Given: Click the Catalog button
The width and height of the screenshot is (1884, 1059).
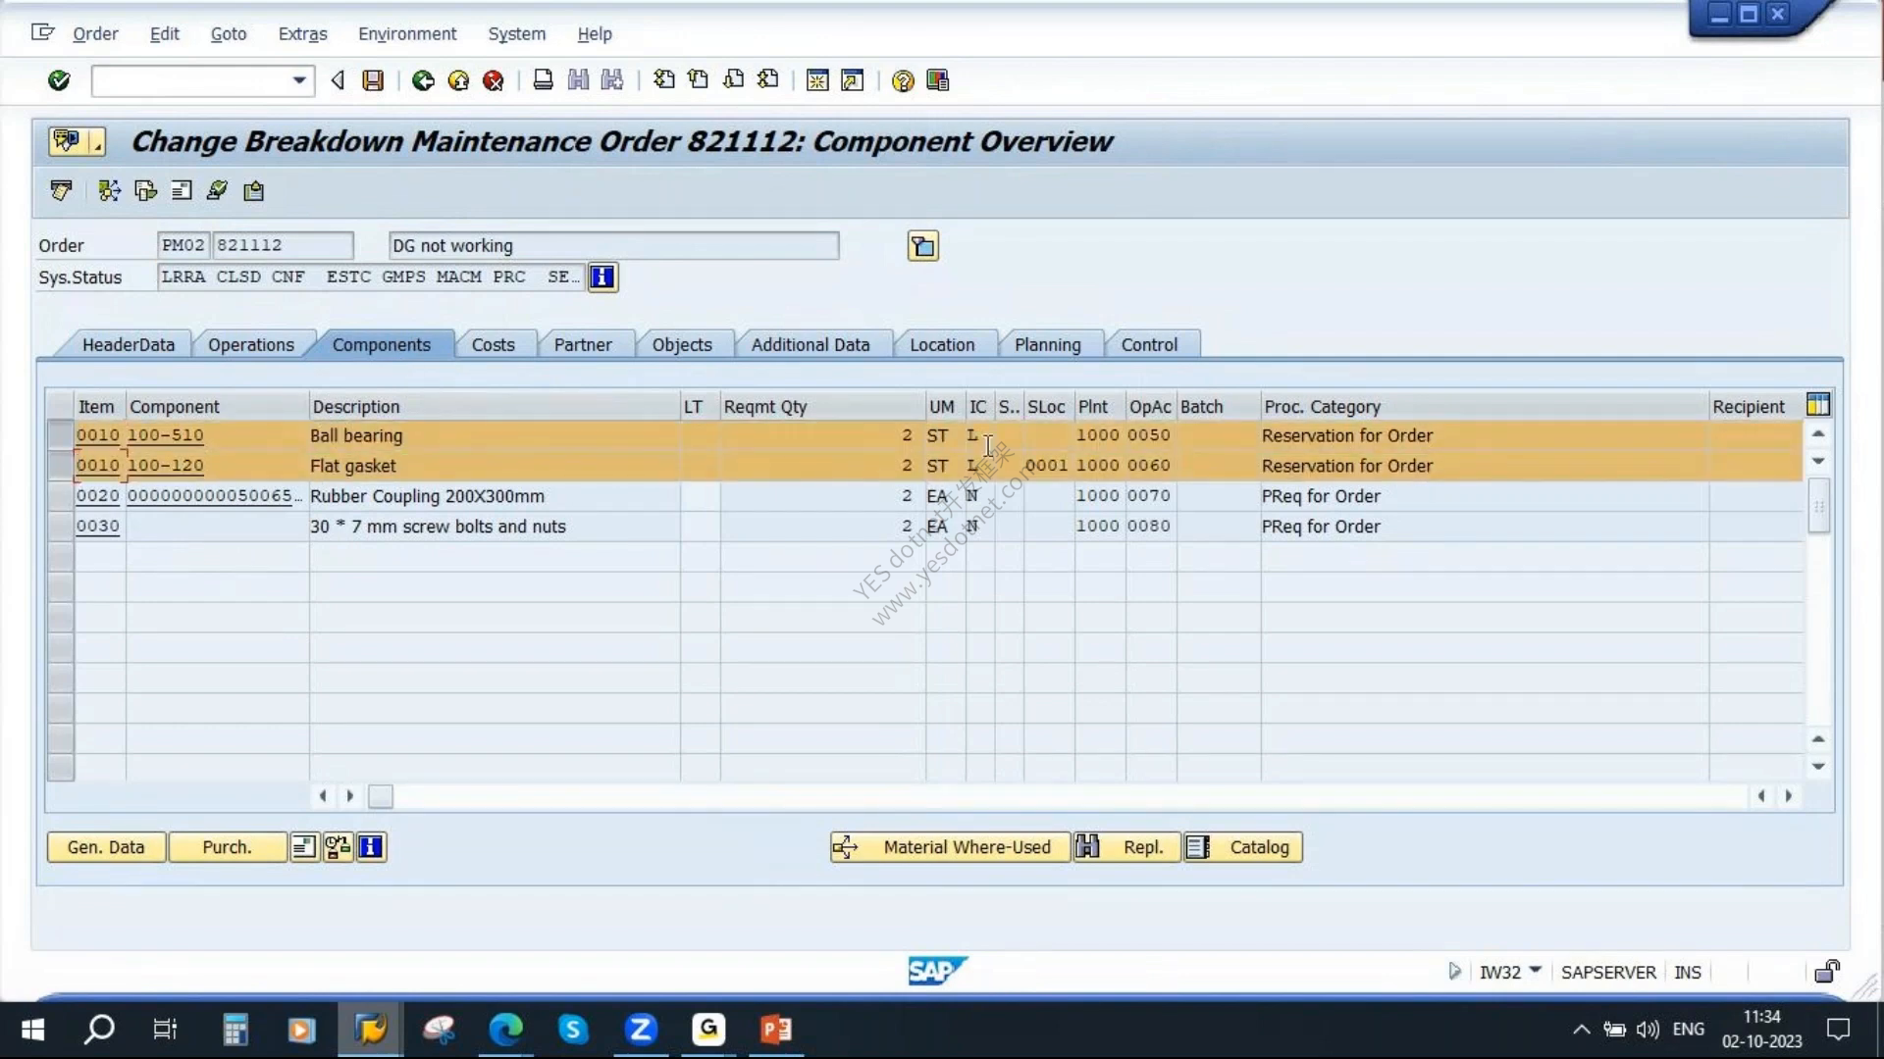Looking at the screenshot, I should (x=1243, y=847).
